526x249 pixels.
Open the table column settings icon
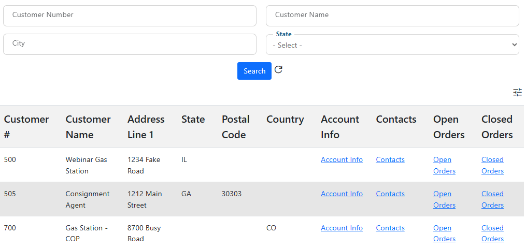click(517, 92)
